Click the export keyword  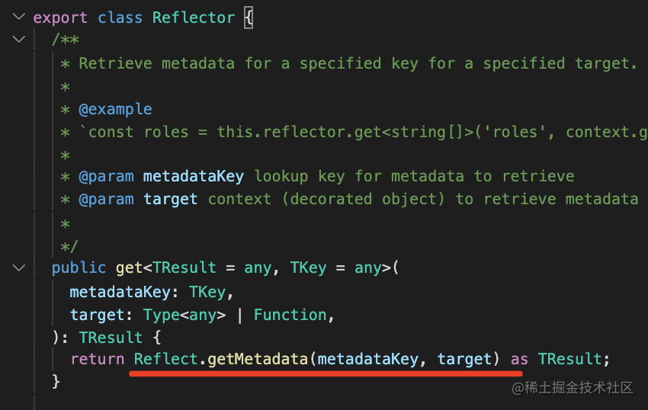(61, 17)
